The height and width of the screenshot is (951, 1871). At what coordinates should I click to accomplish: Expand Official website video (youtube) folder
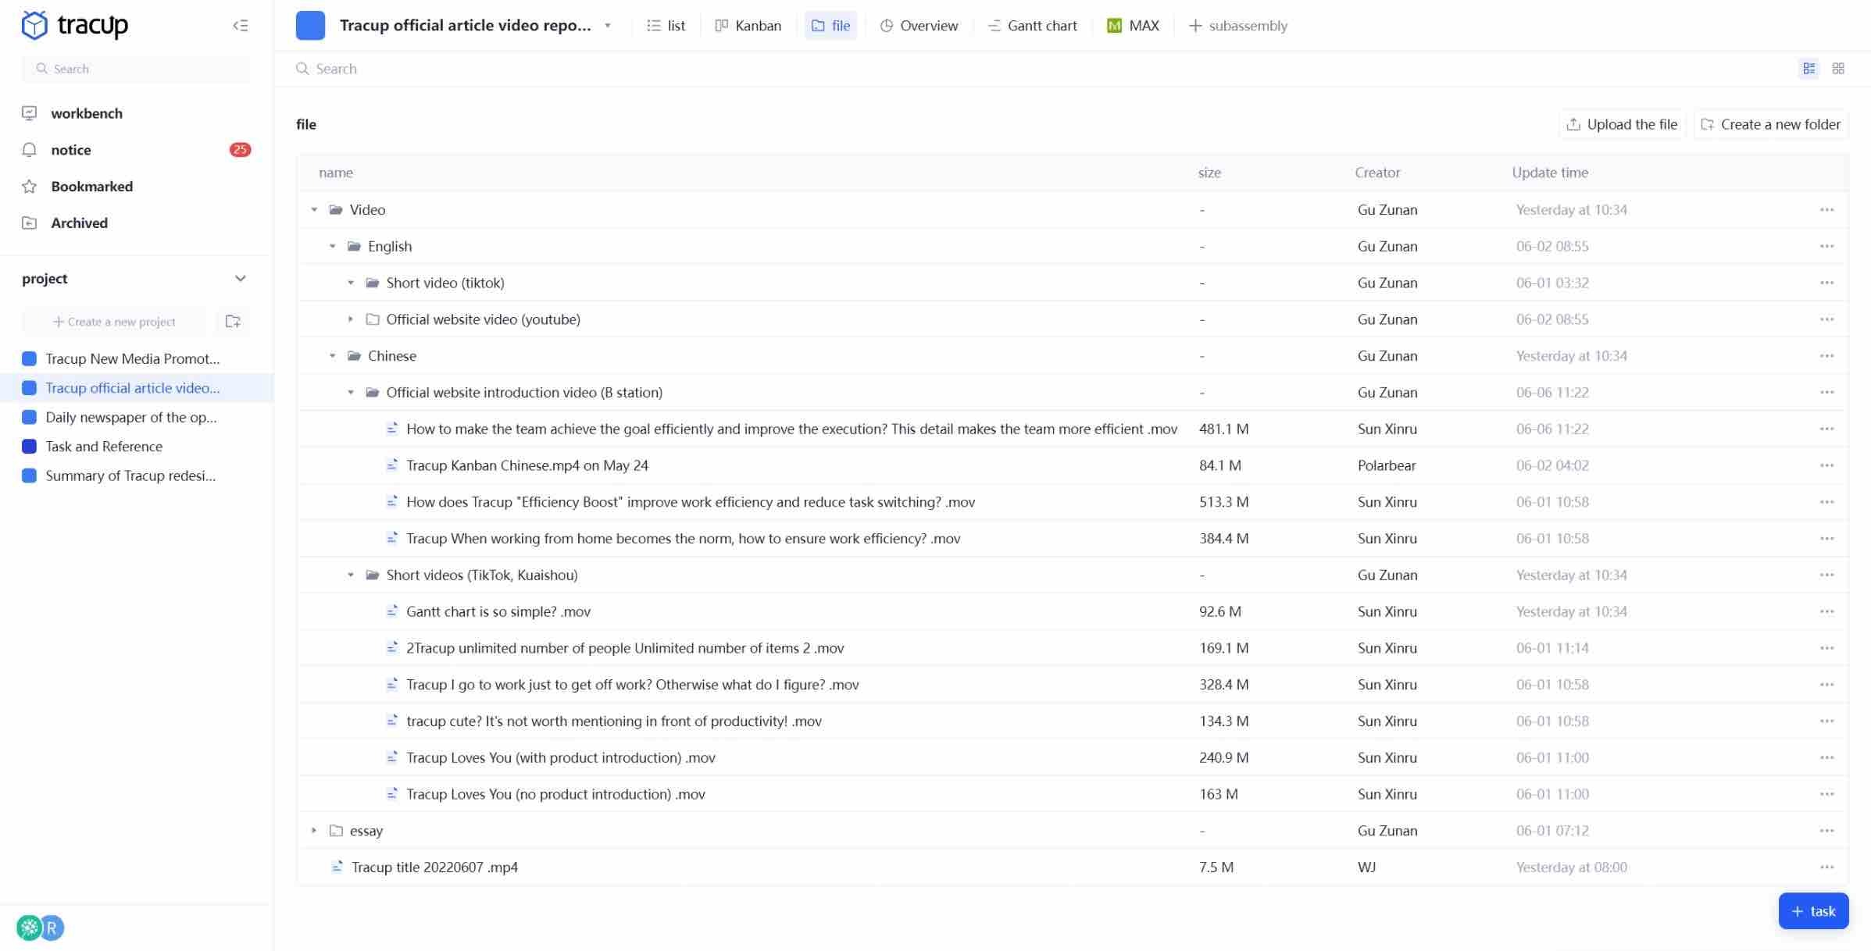[350, 319]
